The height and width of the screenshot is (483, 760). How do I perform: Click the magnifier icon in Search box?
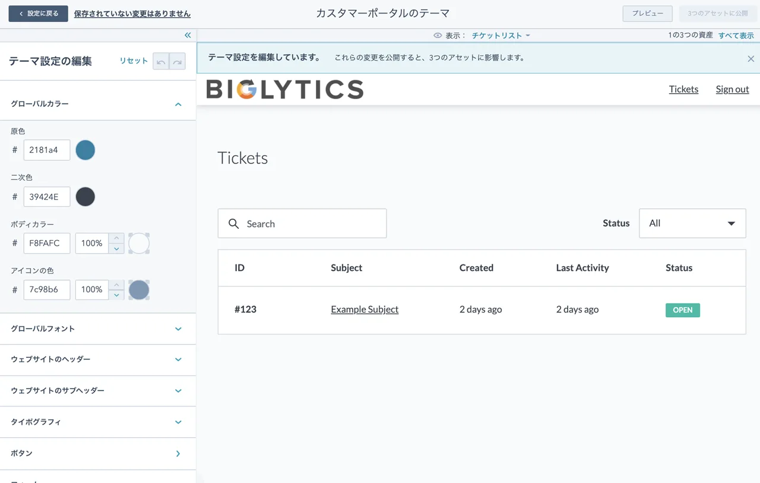234,224
